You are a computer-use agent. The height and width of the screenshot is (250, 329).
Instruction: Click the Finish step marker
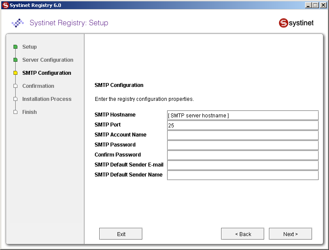tap(15, 112)
